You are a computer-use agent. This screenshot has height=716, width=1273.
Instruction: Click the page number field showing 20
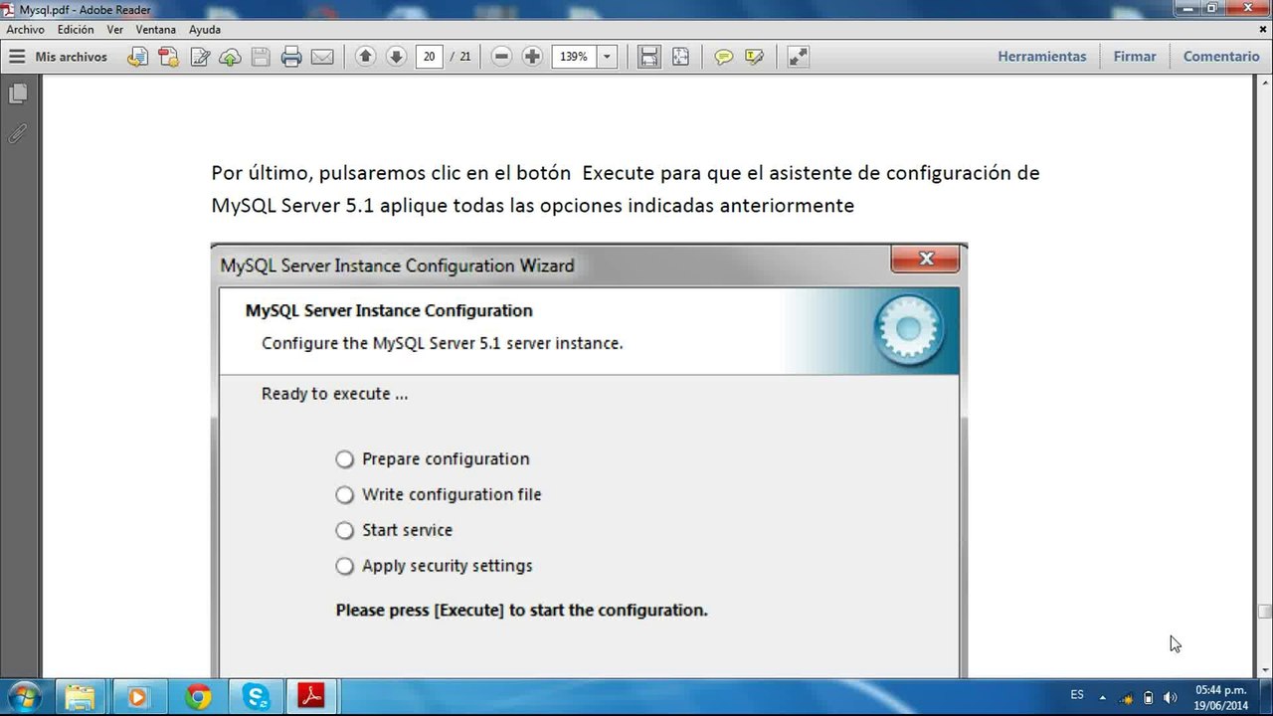pos(430,57)
